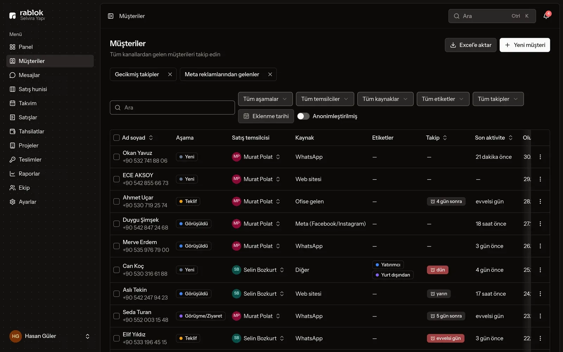The height and width of the screenshot is (352, 563).
Task: Click Murat Polat avatar in Ahmet Uçar row
Action: (x=236, y=201)
